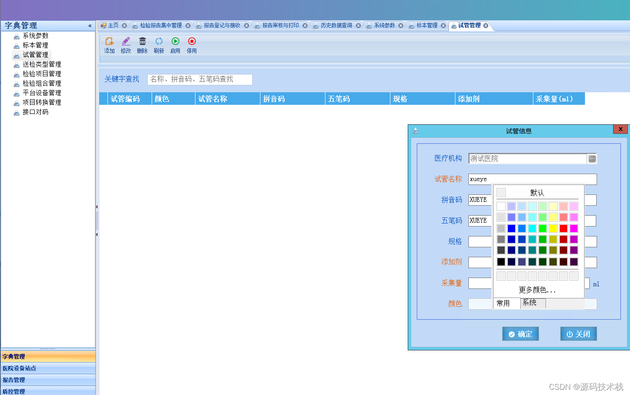
Task: Pick the pure red color swatch
Action: (563, 228)
